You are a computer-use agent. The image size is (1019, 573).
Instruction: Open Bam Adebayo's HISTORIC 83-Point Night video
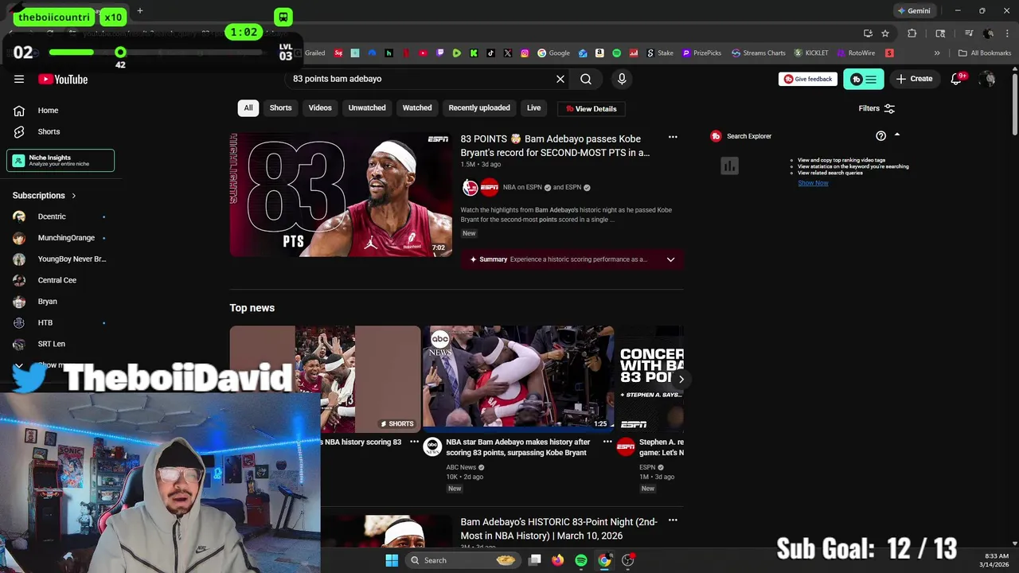click(x=559, y=528)
